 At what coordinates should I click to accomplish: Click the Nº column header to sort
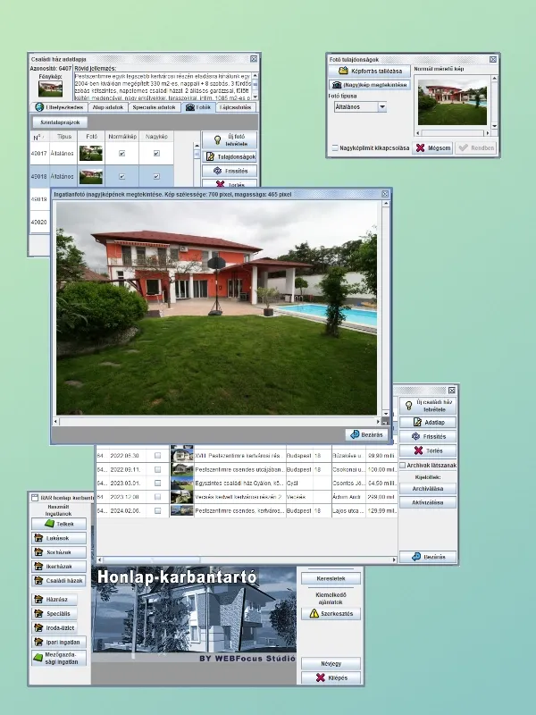pos(38,137)
